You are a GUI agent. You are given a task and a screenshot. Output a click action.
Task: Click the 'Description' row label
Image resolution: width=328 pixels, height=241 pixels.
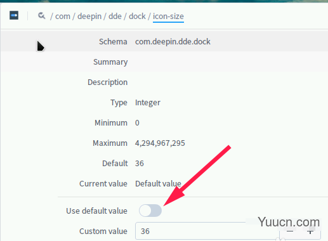107,82
